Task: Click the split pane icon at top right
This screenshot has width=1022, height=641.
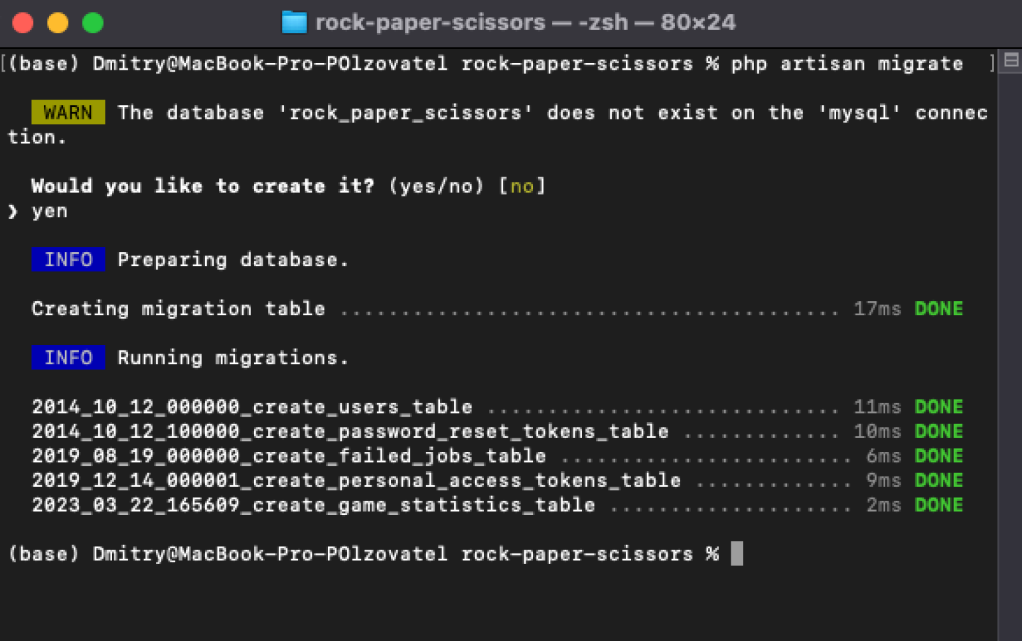Action: point(1011,61)
